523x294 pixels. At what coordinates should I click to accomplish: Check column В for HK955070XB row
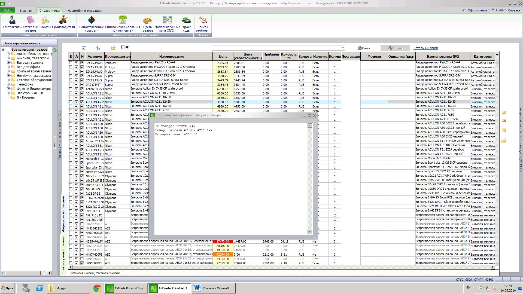pos(71,263)
